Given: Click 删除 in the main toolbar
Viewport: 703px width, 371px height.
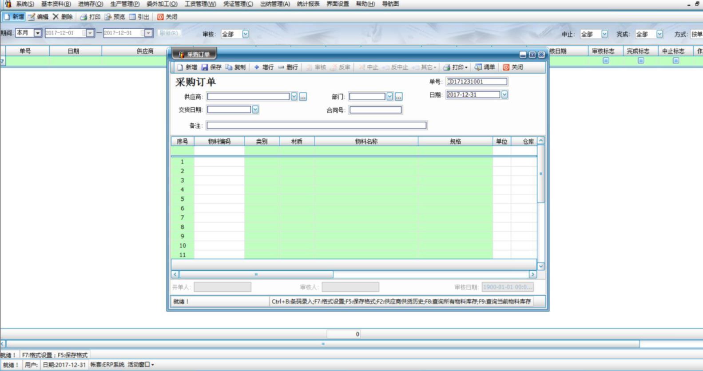Looking at the screenshot, I should point(63,17).
